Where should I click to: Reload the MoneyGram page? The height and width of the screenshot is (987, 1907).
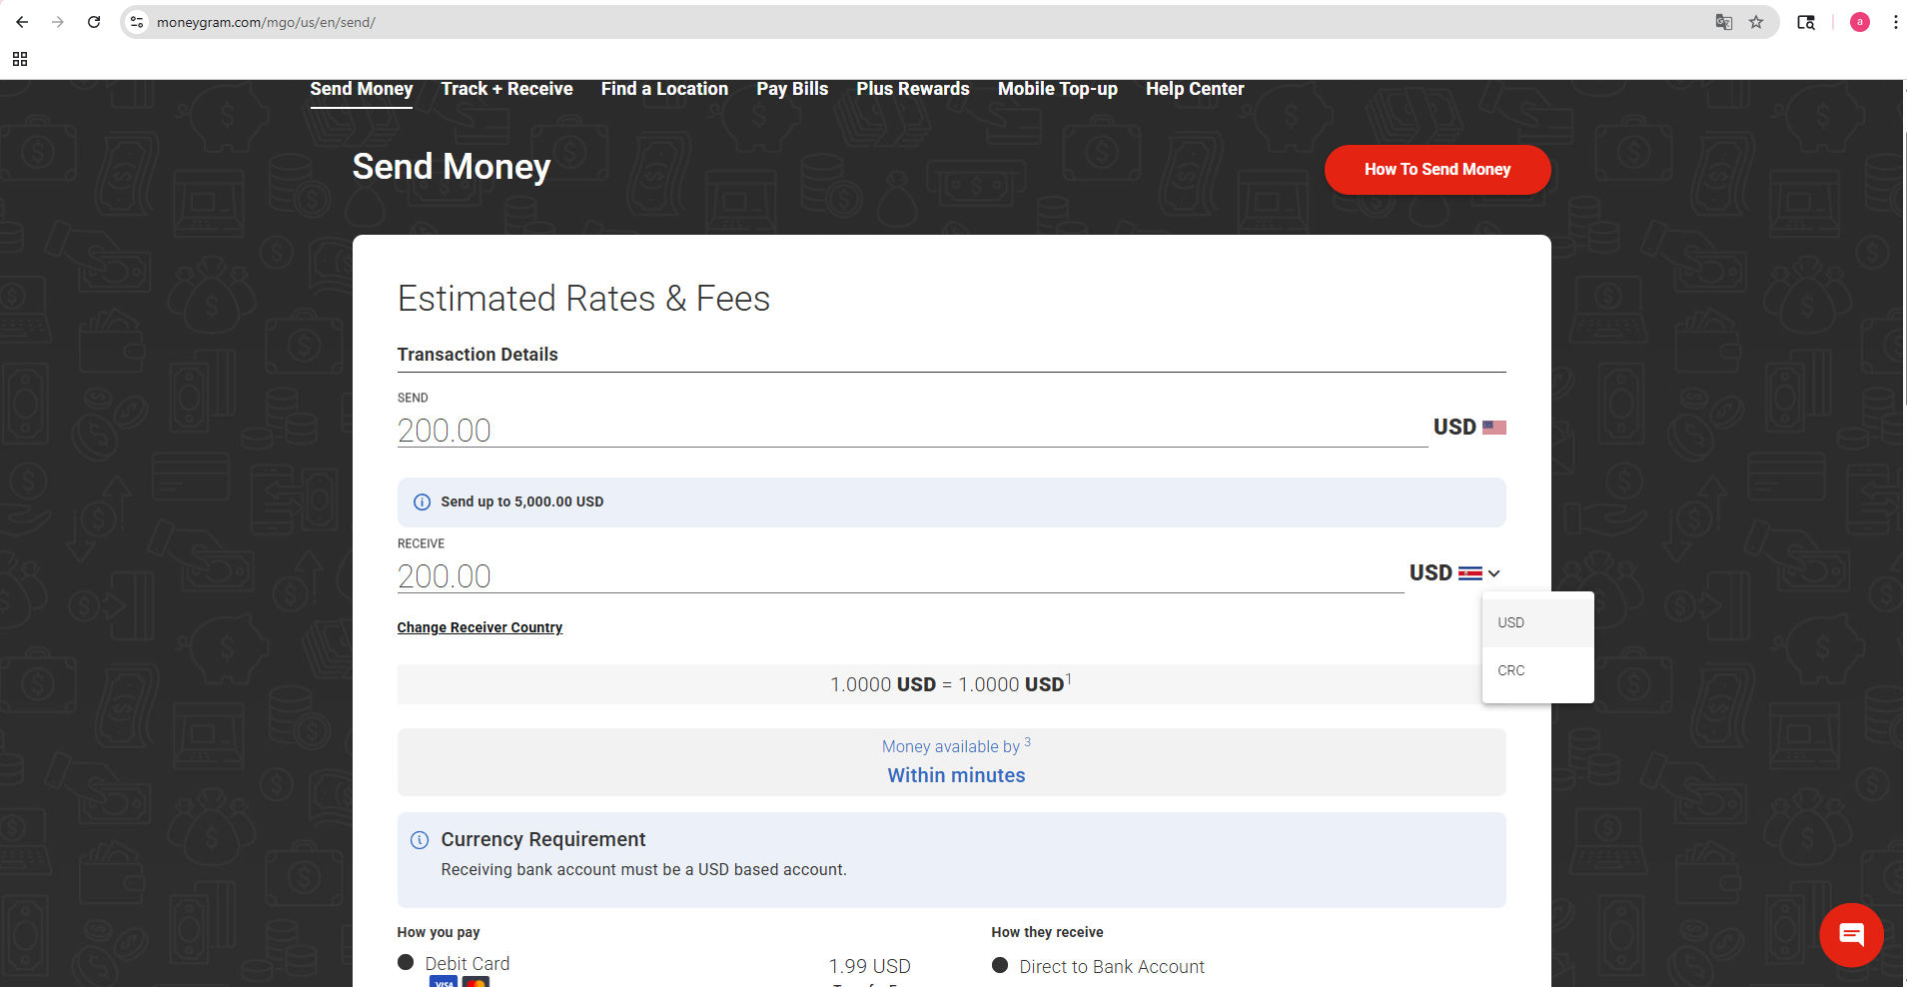pyautogui.click(x=94, y=22)
